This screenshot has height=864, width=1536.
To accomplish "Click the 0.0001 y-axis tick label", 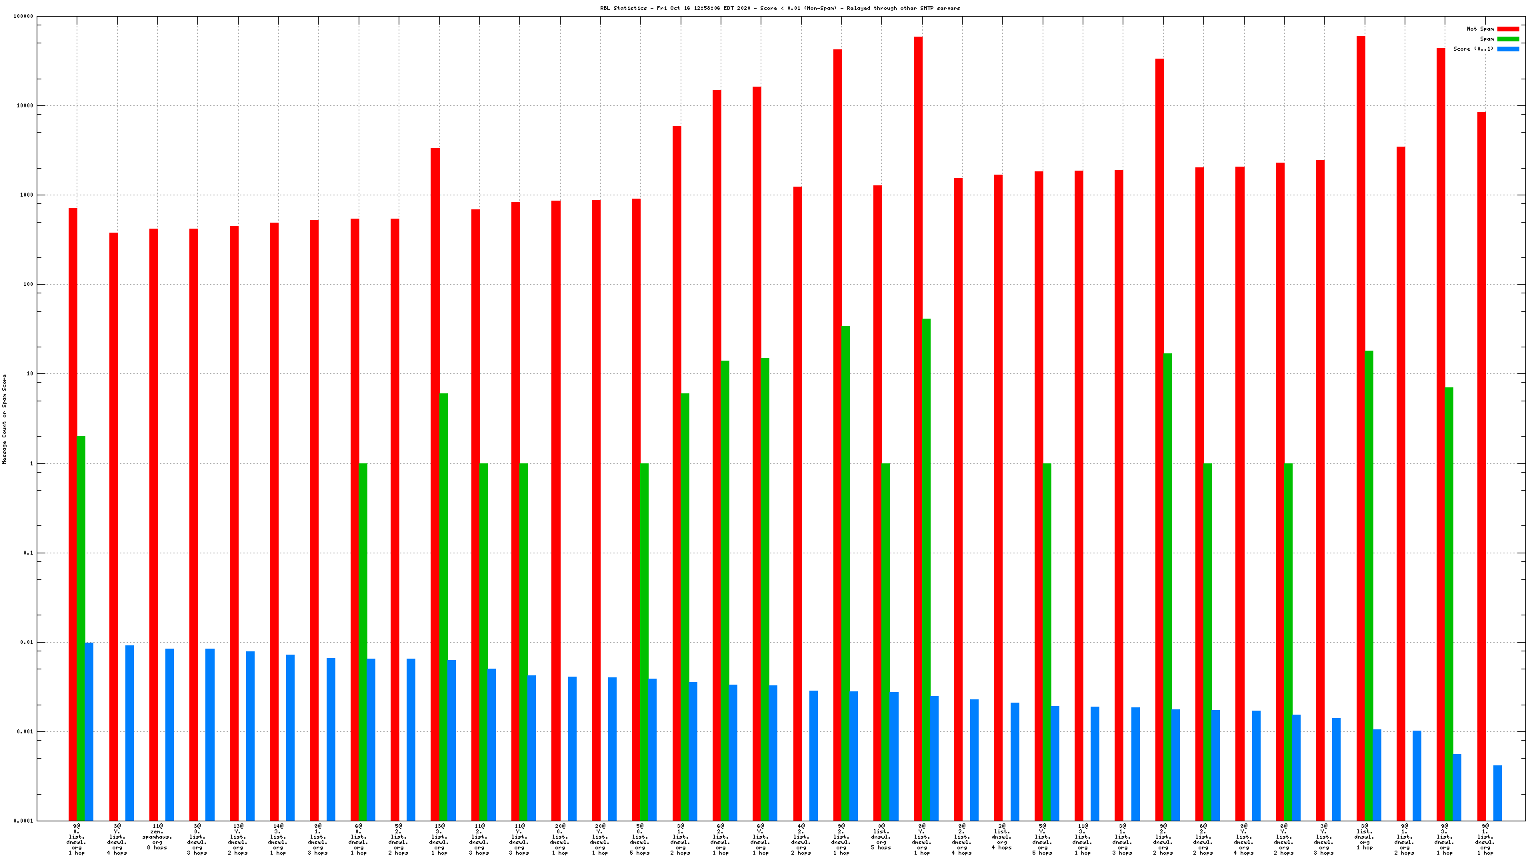I will pos(23,821).
